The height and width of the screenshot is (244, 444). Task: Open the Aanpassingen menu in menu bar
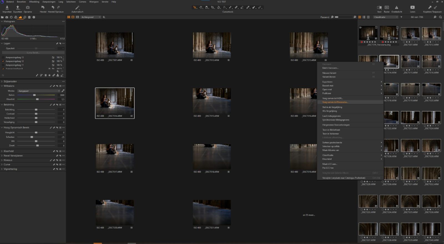point(49,2)
